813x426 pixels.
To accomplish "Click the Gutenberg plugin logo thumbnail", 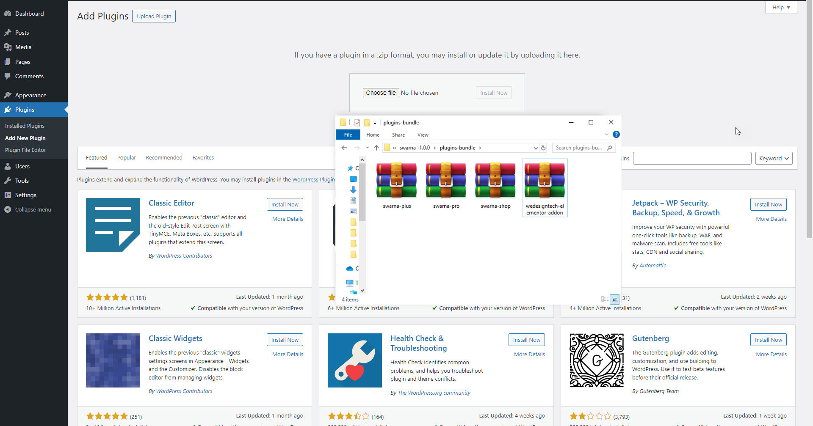I will tap(597, 360).
